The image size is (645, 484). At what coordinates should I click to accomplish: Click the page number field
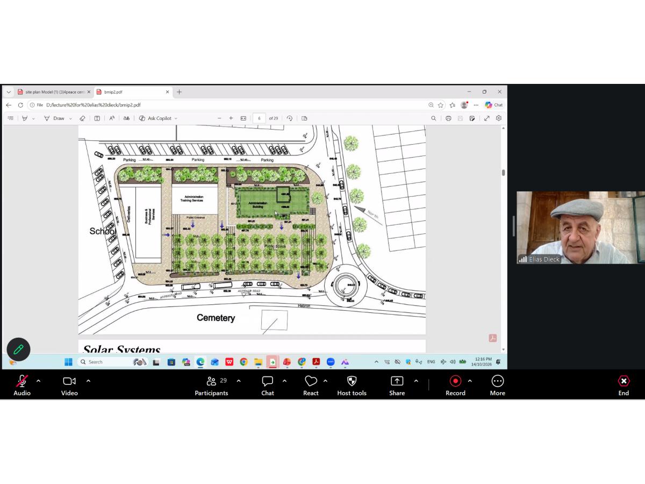pyautogui.click(x=259, y=118)
